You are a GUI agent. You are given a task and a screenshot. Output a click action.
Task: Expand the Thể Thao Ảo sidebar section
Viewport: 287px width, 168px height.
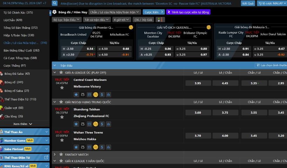pyautogui.click(x=24, y=132)
